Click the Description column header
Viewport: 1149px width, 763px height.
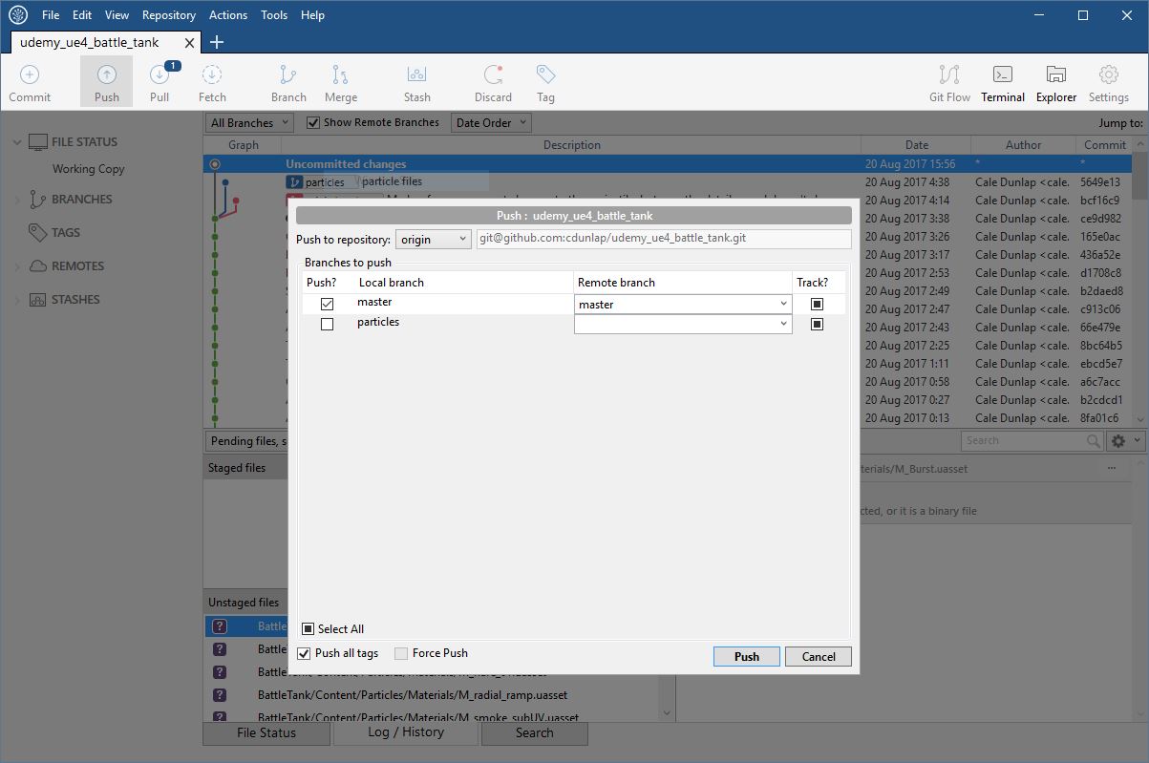[x=571, y=145]
